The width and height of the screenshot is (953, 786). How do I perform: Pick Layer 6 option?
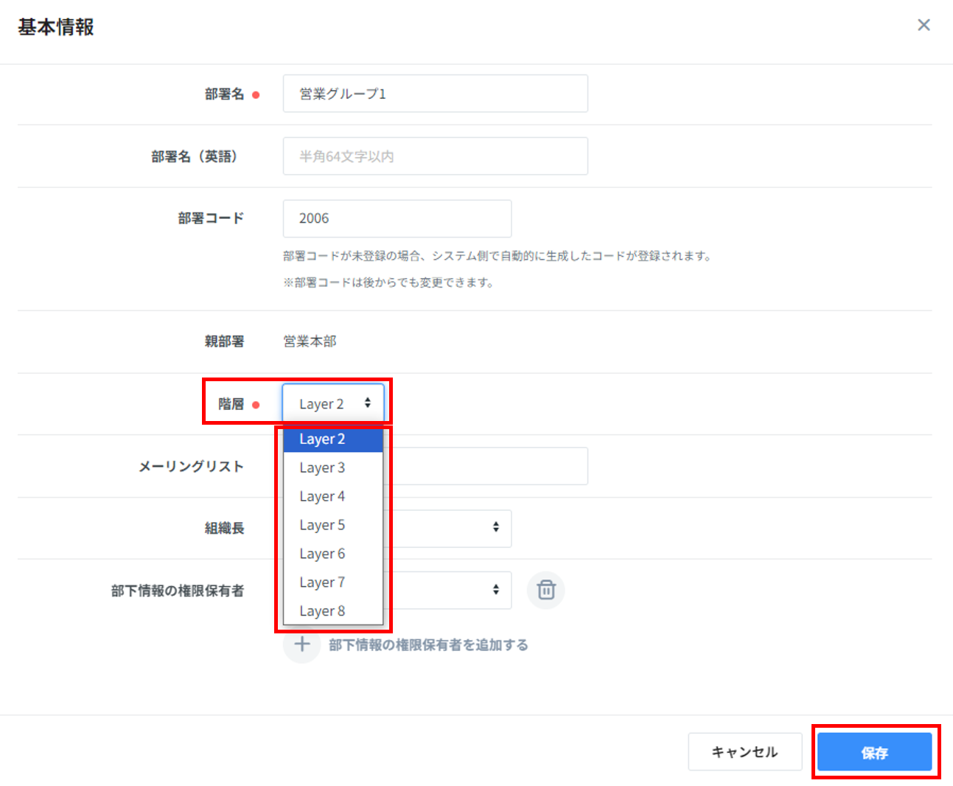(332, 554)
